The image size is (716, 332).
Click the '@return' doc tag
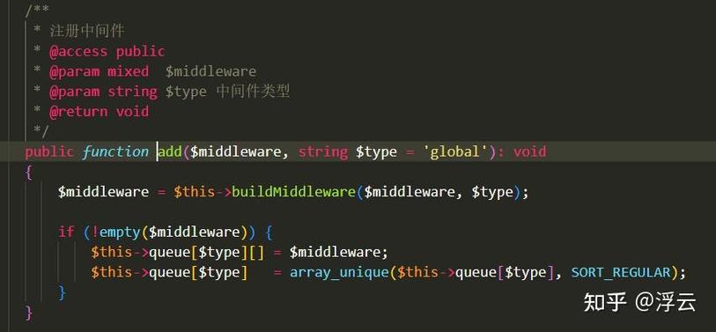coord(78,112)
